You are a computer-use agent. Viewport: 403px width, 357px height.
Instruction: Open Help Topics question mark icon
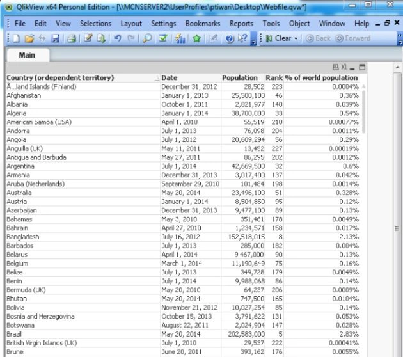point(230,38)
